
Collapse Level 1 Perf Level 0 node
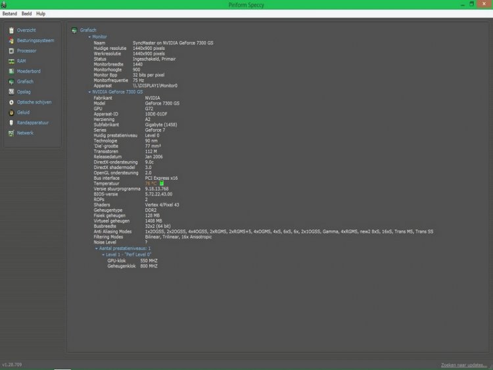pos(103,254)
